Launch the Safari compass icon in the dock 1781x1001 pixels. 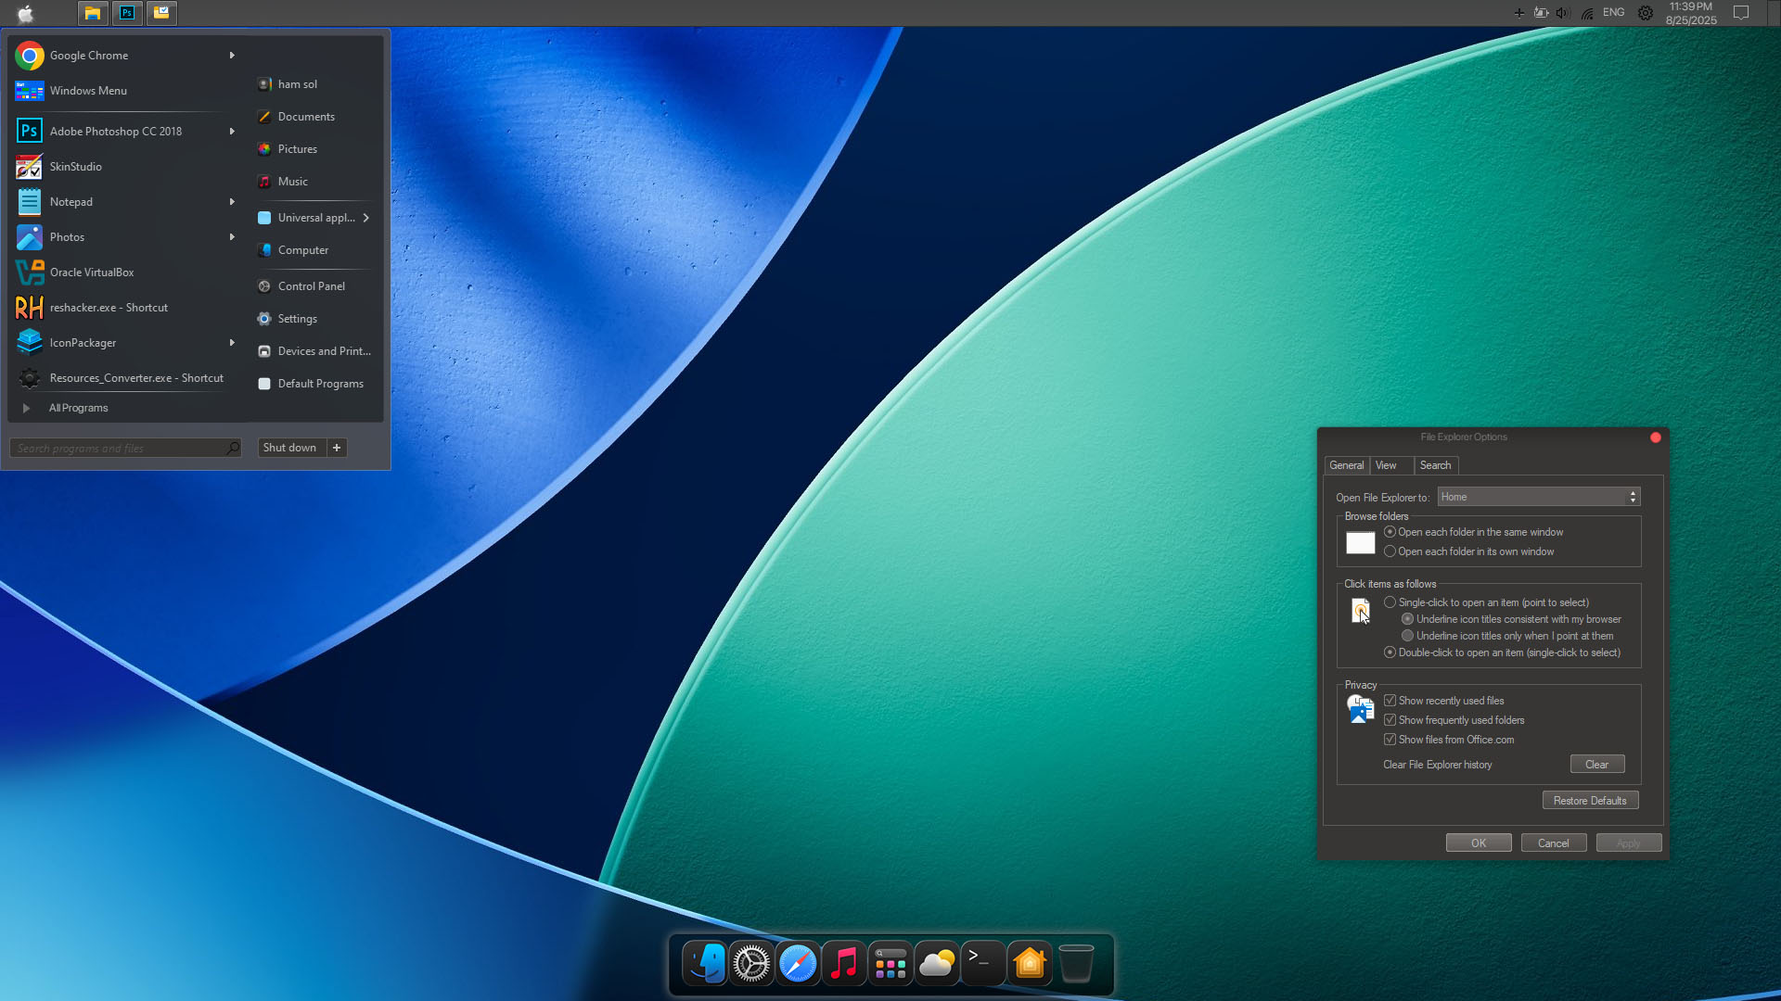coord(798,964)
